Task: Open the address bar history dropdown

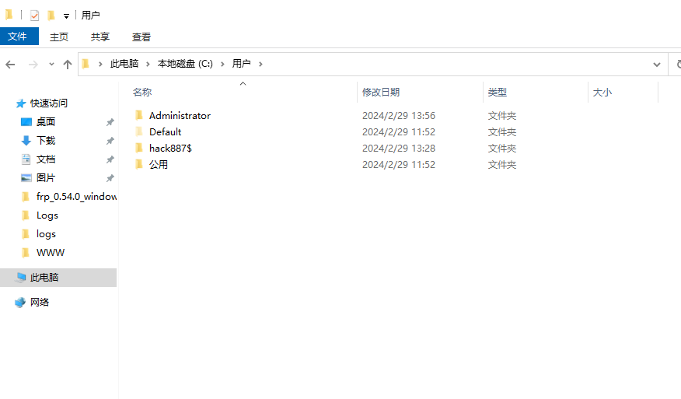Action: pyautogui.click(x=657, y=65)
